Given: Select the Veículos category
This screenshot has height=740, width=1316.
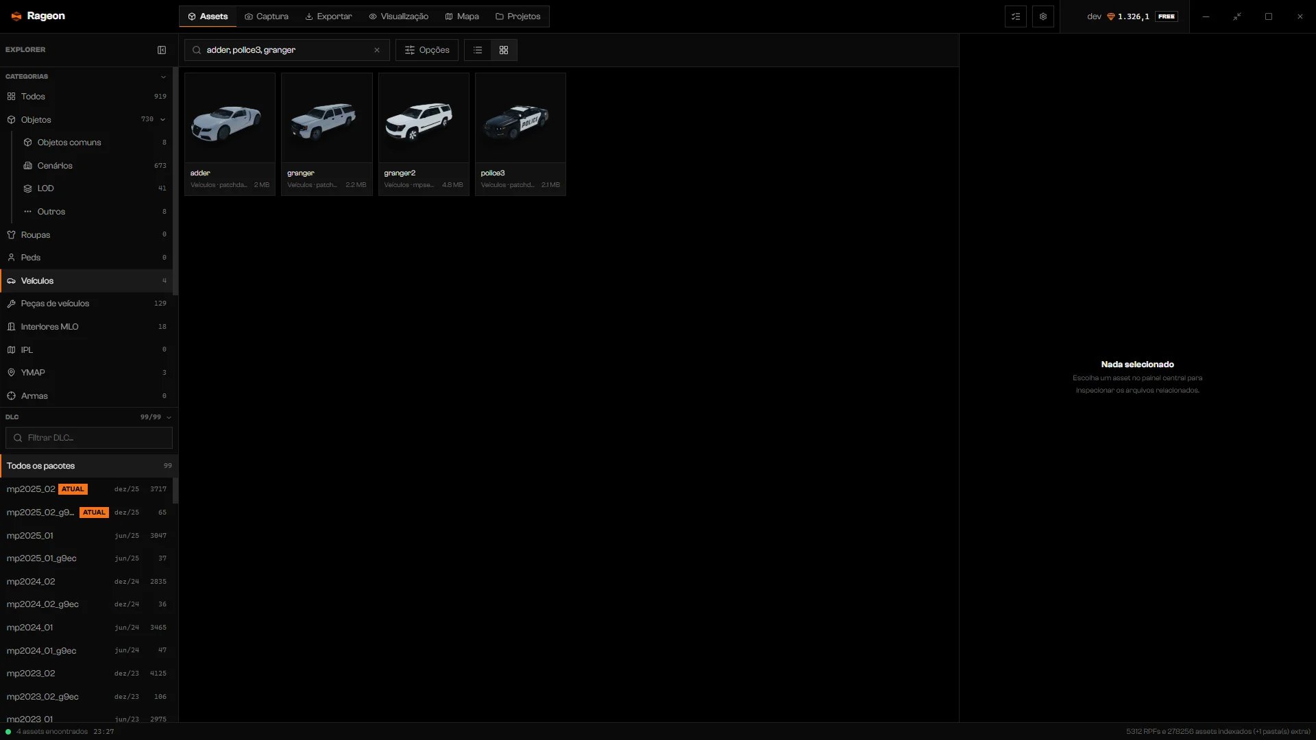Looking at the screenshot, I should pyautogui.click(x=86, y=281).
